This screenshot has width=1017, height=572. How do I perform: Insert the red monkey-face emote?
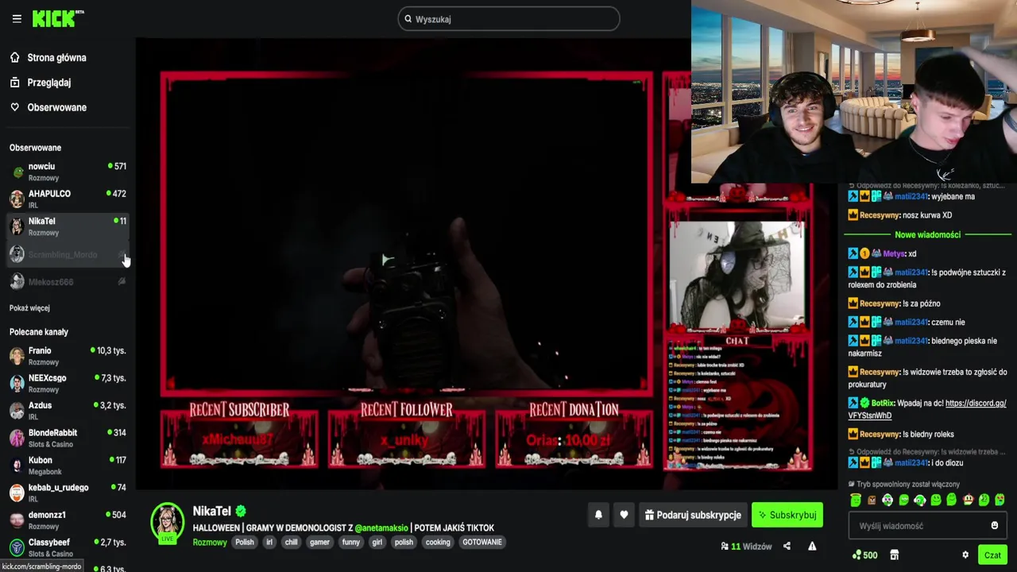(x=968, y=500)
